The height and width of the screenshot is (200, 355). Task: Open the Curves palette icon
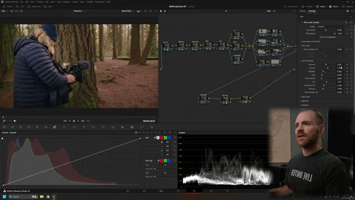[x=54, y=127]
